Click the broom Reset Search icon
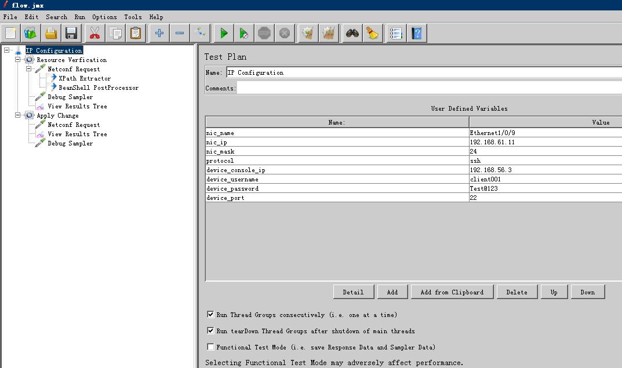Screen dimensions: 622x368 coord(372,34)
